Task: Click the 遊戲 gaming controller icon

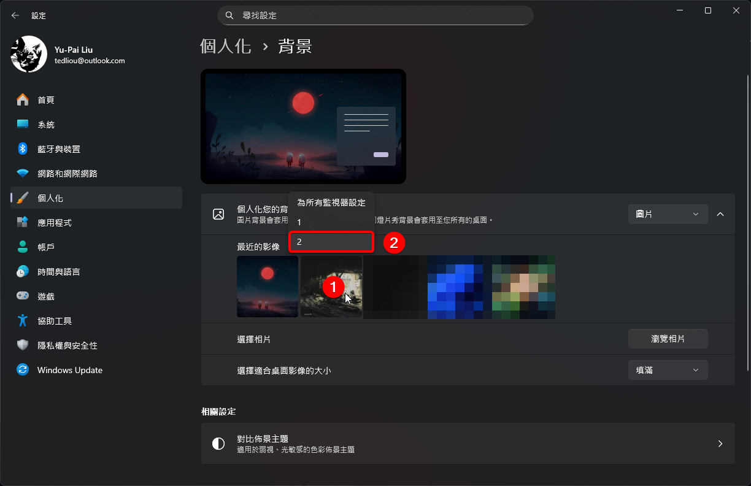Action: click(23, 296)
